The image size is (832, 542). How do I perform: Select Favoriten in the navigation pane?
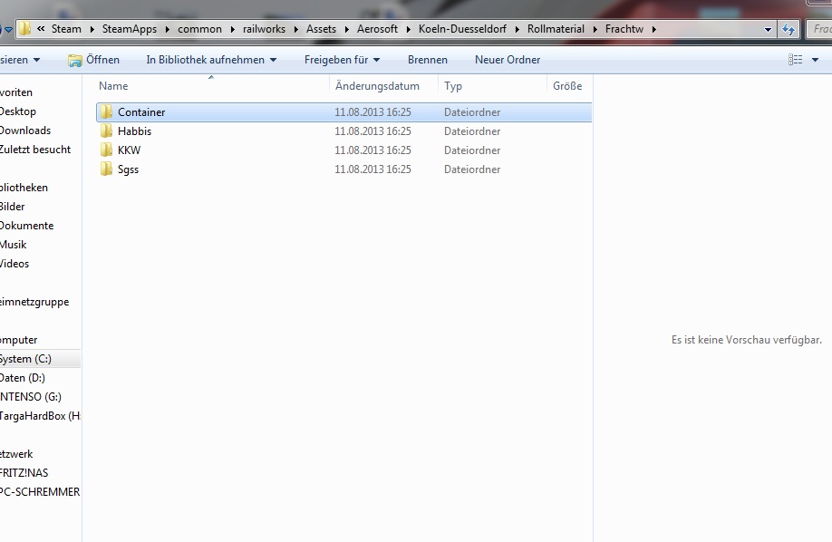(x=16, y=92)
